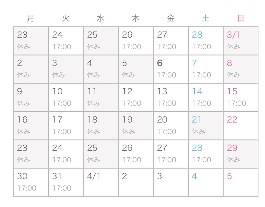Click the 日 Sunday column header

241,18
